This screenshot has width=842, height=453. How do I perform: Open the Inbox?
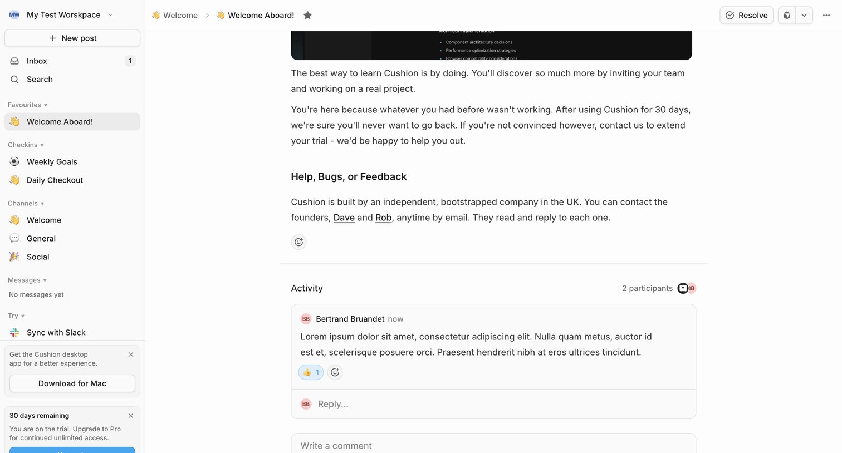(x=72, y=61)
